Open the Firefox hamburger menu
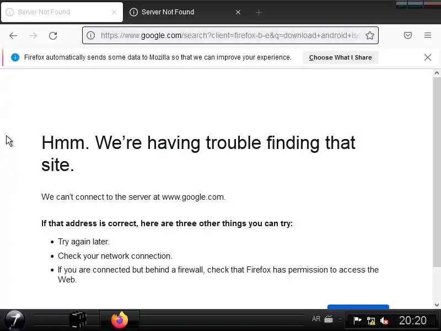 428,35
